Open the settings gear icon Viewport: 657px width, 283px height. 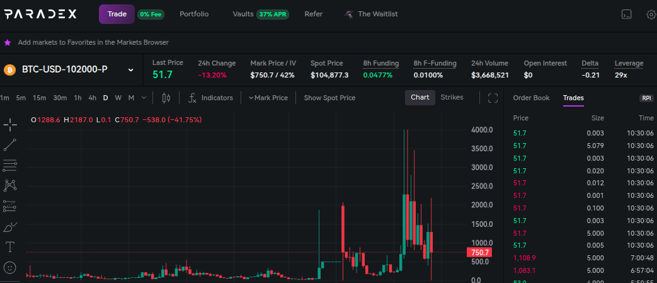click(651, 14)
